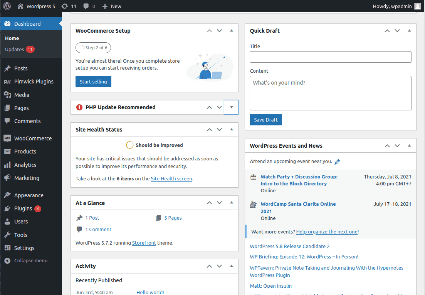This screenshot has height=295, width=425.
Task: Expand the PHP Update Recommended panel
Action: 231,107
